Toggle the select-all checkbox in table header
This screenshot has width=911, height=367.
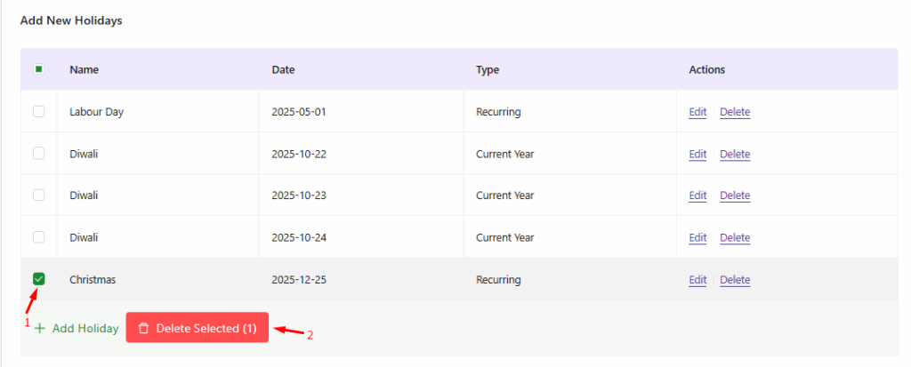click(38, 69)
